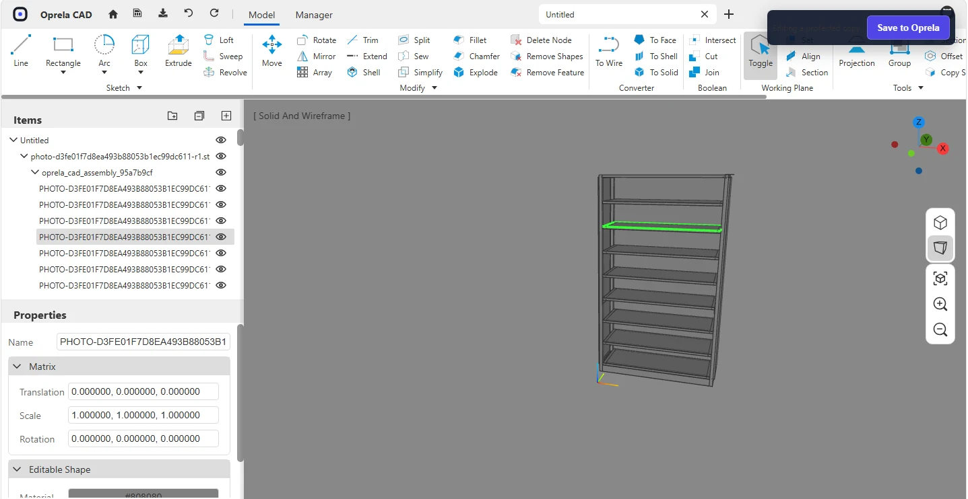
Task: Expand the Modify group dropdown arrow
Action: pyautogui.click(x=434, y=88)
